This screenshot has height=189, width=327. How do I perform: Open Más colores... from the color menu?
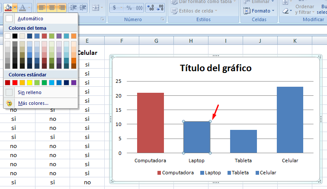point(33,103)
